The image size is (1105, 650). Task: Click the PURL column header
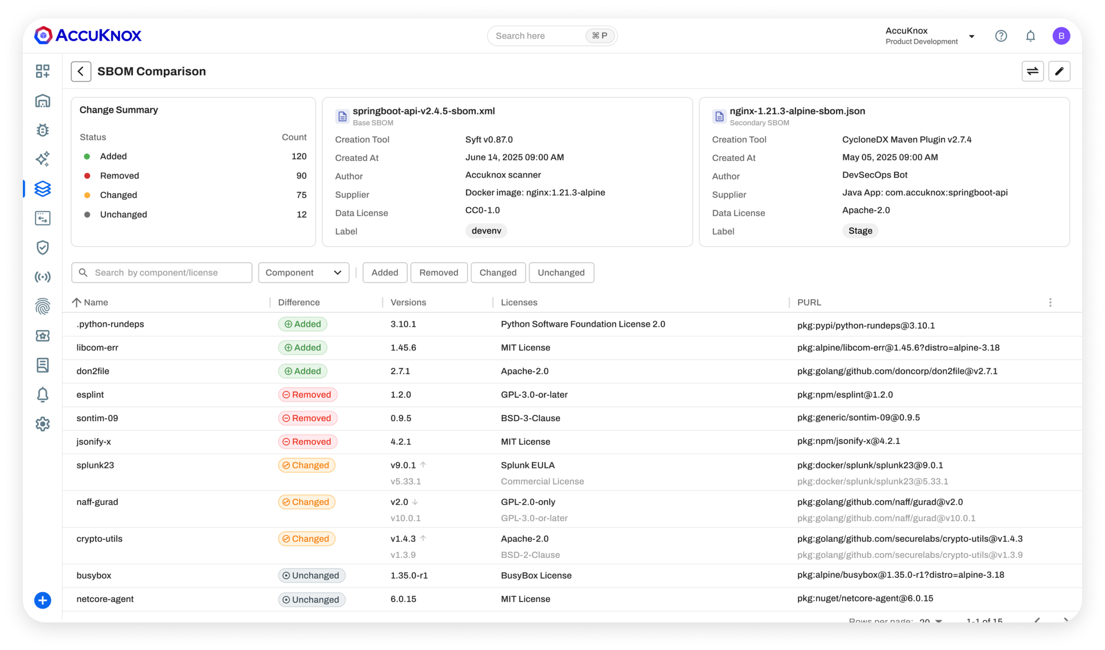click(x=809, y=302)
